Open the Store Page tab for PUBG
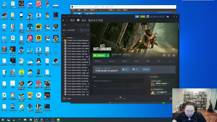The width and height of the screenshot is (217, 122). pyautogui.click(x=98, y=61)
